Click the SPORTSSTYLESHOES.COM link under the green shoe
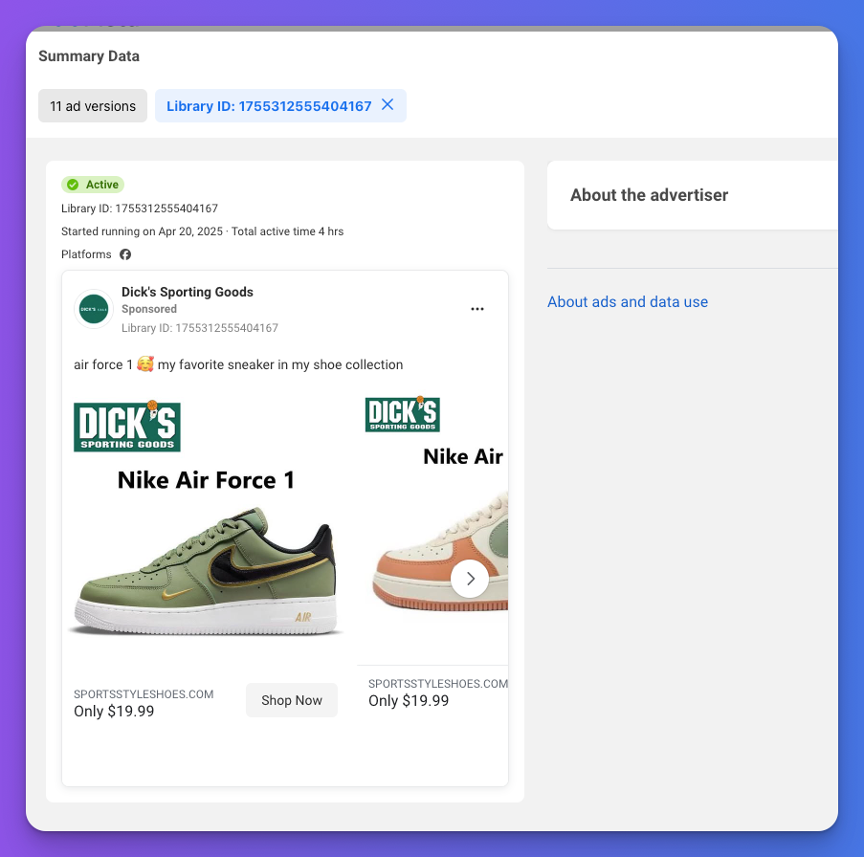 tap(144, 694)
